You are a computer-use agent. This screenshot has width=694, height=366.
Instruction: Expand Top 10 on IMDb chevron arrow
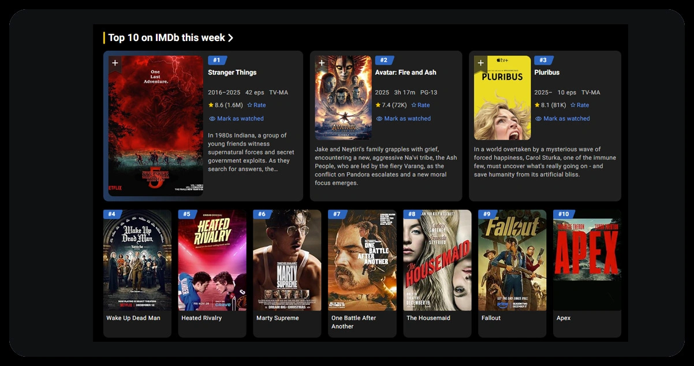coord(231,38)
